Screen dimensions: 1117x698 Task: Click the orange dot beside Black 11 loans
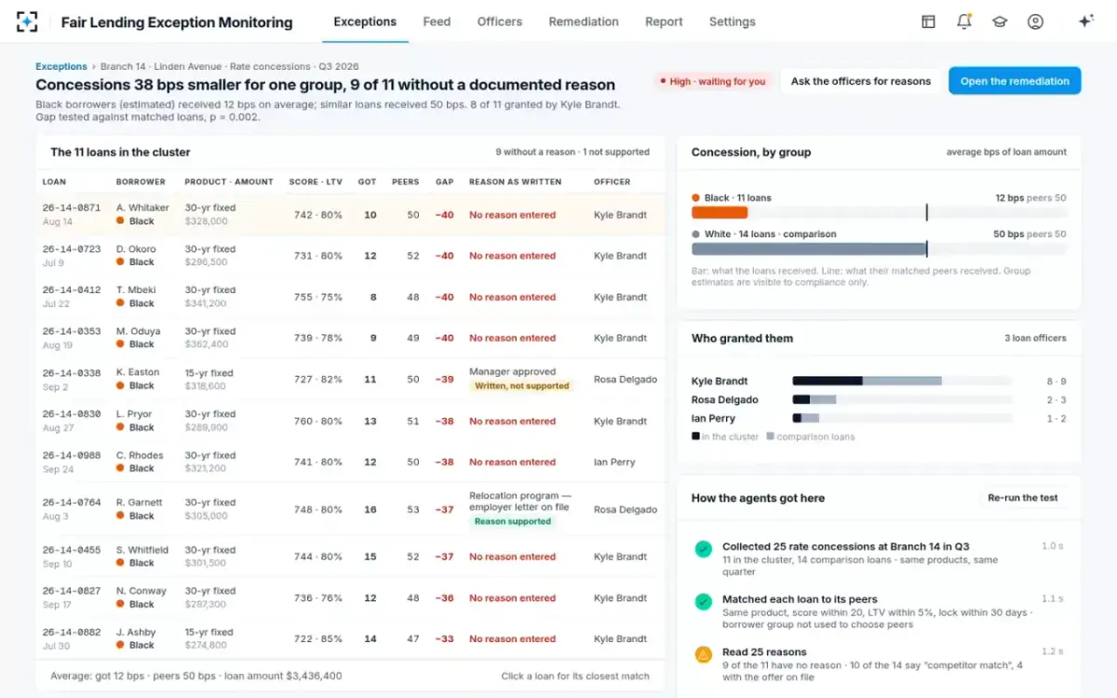point(695,198)
